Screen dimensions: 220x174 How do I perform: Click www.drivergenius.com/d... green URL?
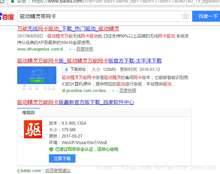click(x=42, y=49)
